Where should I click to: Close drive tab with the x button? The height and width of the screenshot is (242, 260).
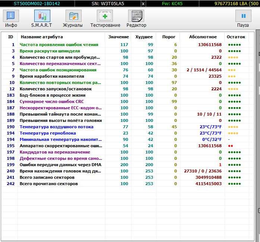click(143, 4)
